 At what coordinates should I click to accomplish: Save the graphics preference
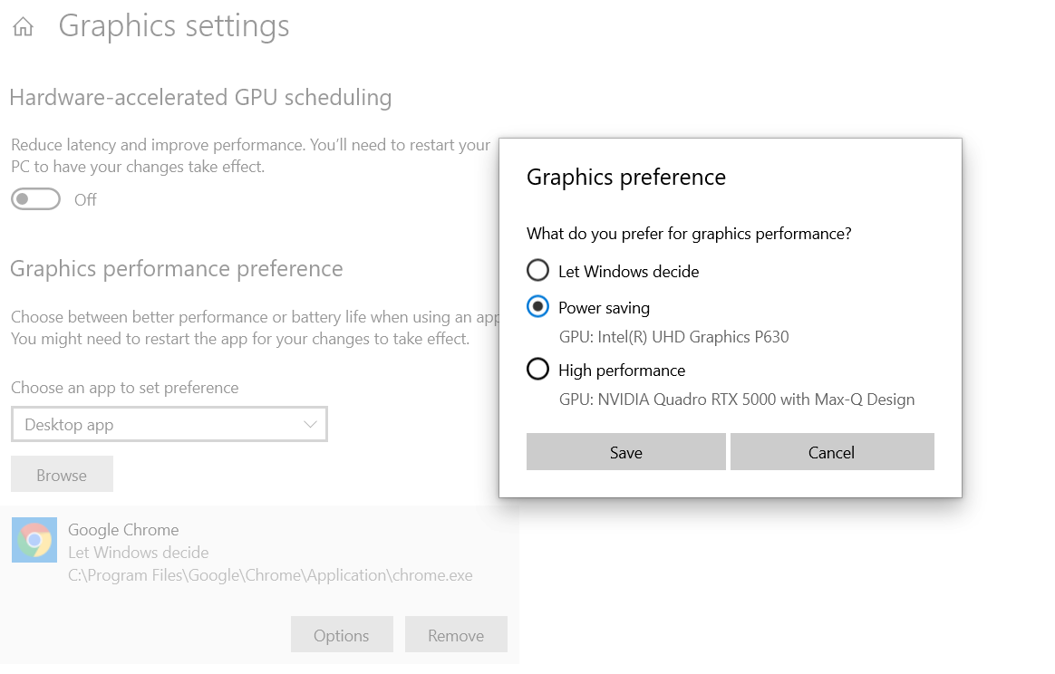pyautogui.click(x=625, y=452)
